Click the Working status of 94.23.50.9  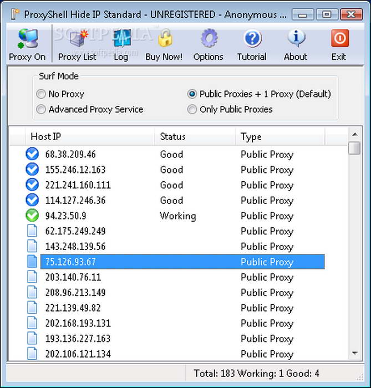tap(177, 216)
